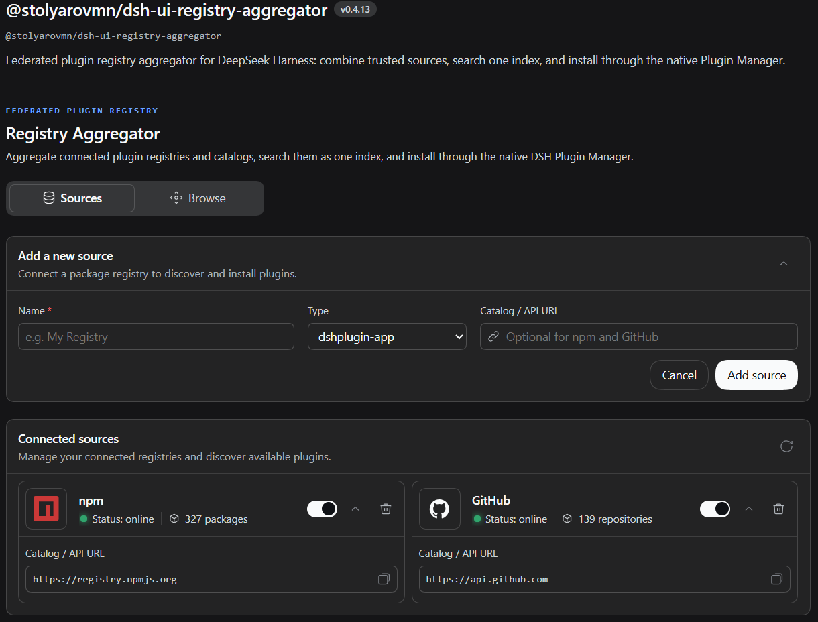Click the https://api.github.com URL text
The image size is (818, 622).
tap(487, 579)
